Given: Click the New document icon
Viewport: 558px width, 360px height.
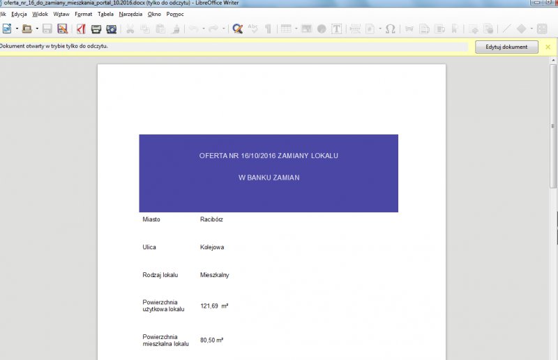Looking at the screenshot, I should click(7, 29).
